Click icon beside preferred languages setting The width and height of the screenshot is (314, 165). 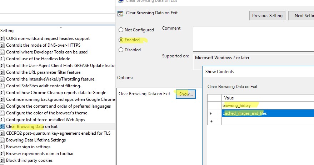[2, 106]
